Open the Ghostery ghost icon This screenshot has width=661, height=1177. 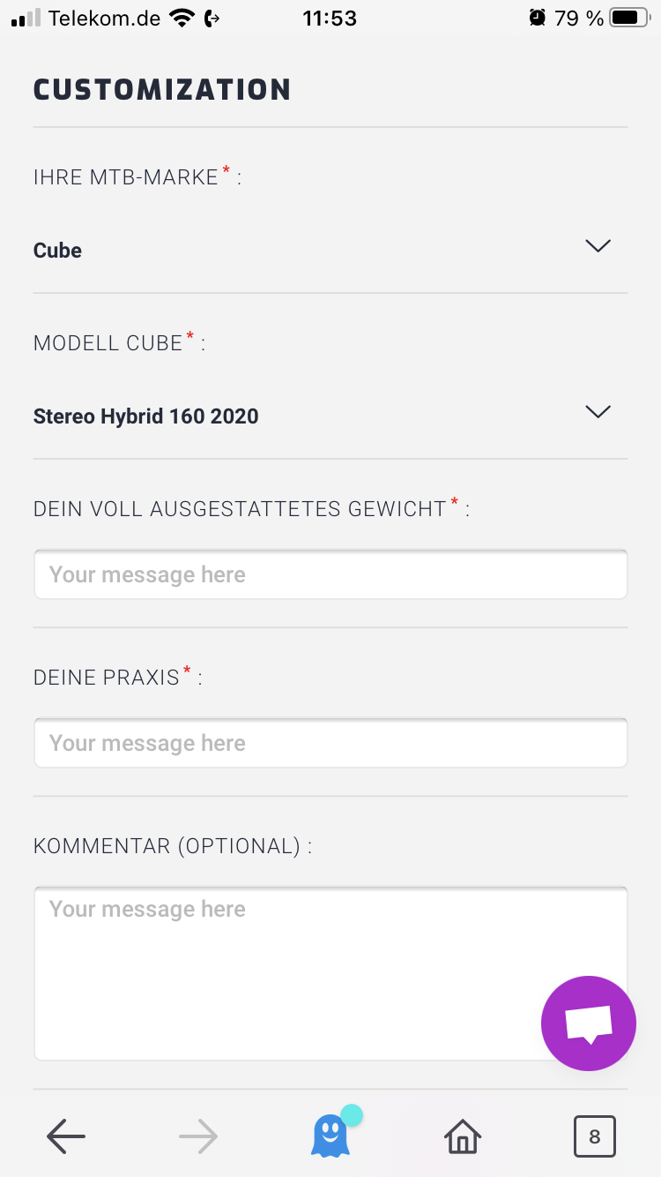[x=330, y=1136]
